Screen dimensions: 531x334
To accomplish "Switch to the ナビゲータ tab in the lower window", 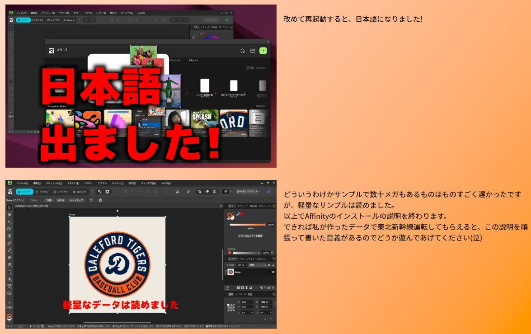I will tap(240, 294).
